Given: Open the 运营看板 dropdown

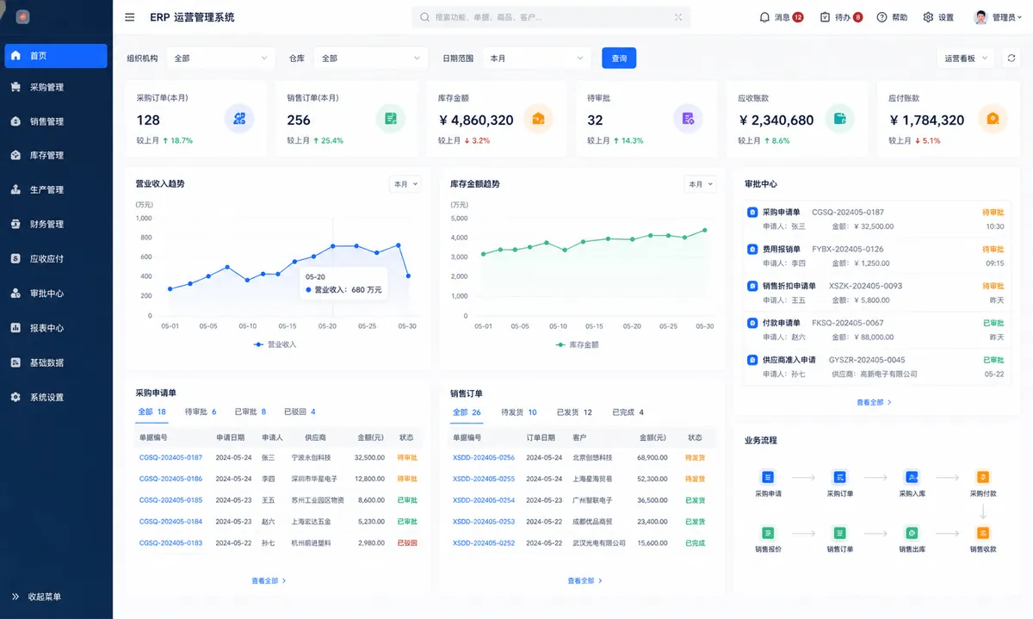Looking at the screenshot, I should click(965, 58).
